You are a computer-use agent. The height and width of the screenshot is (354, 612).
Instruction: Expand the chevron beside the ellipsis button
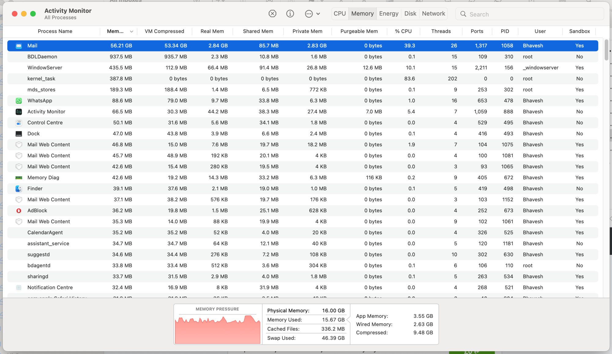pyautogui.click(x=318, y=14)
